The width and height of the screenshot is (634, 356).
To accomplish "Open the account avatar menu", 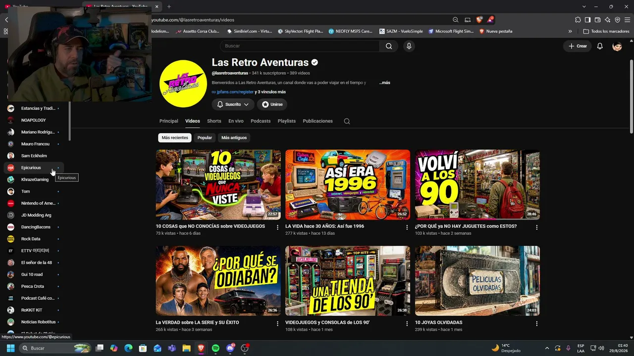I will (617, 46).
